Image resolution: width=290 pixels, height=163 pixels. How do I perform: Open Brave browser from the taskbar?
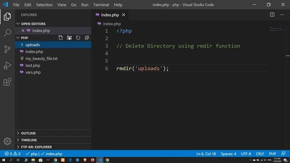tap(85, 160)
